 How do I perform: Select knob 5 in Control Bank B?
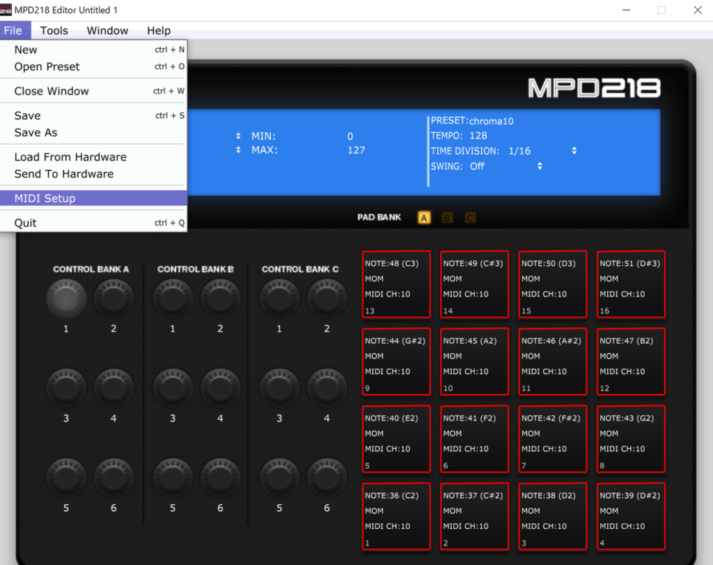pyautogui.click(x=173, y=478)
